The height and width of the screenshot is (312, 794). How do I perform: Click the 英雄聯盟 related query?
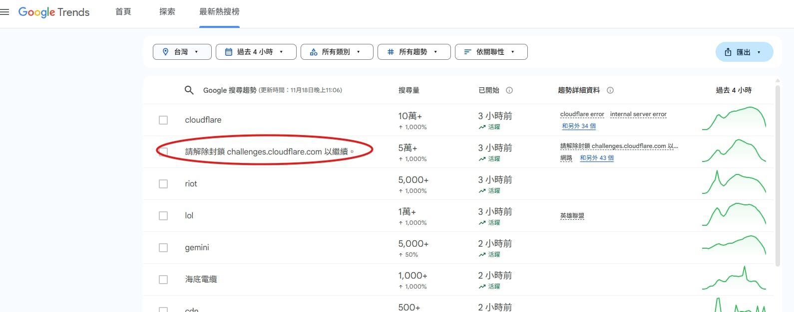[572, 216]
